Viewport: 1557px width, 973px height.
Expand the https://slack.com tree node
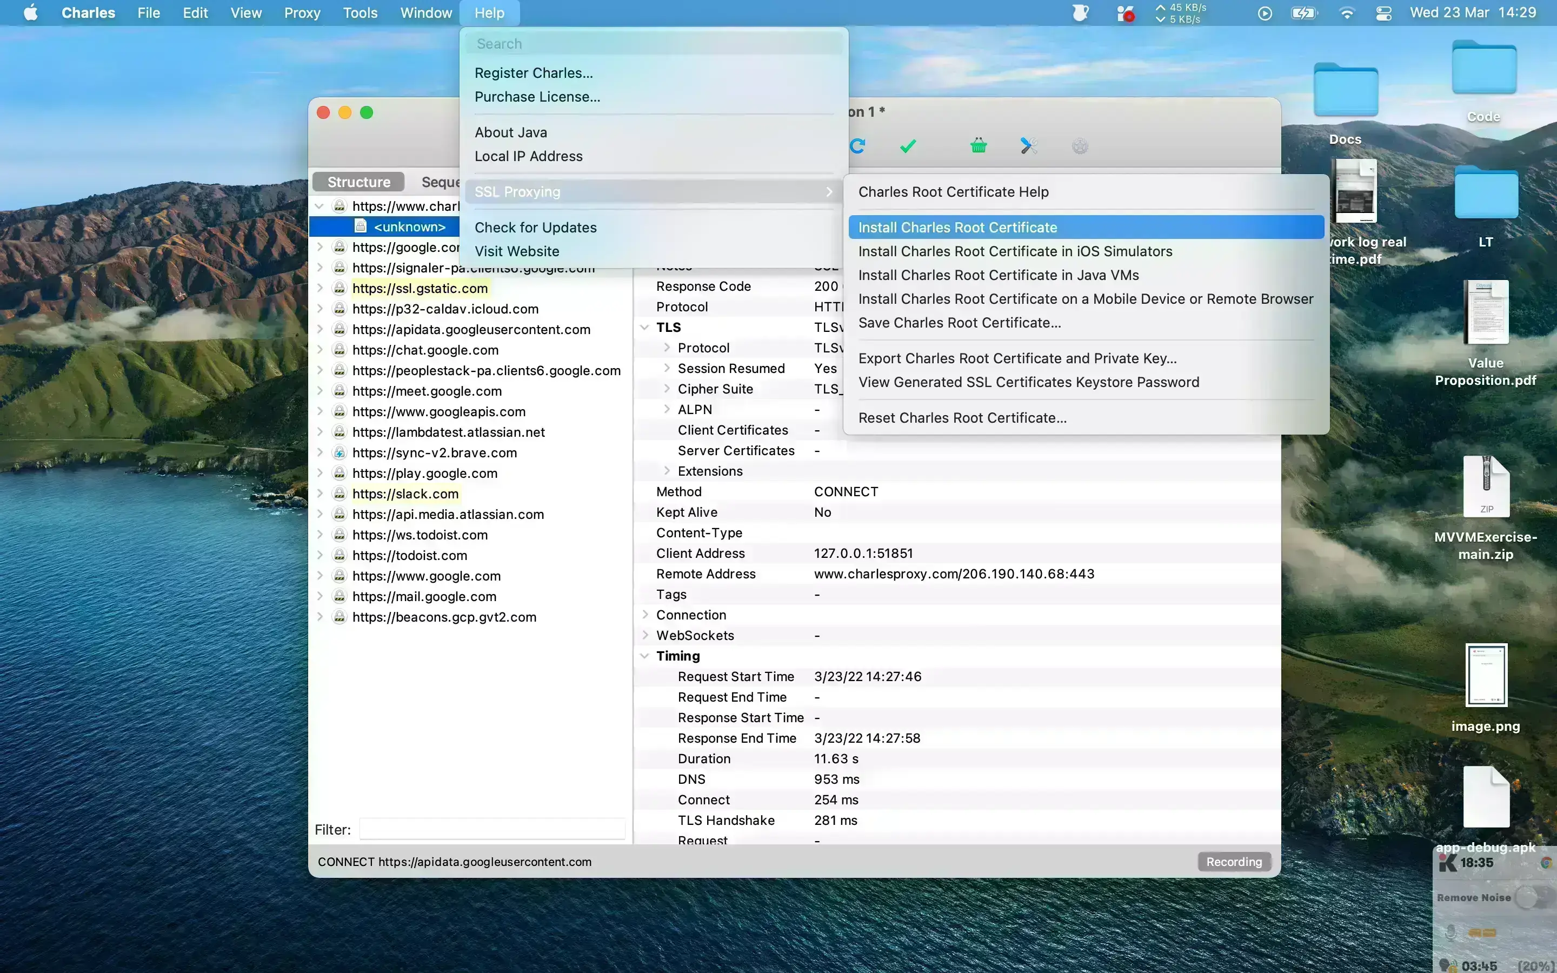click(320, 494)
